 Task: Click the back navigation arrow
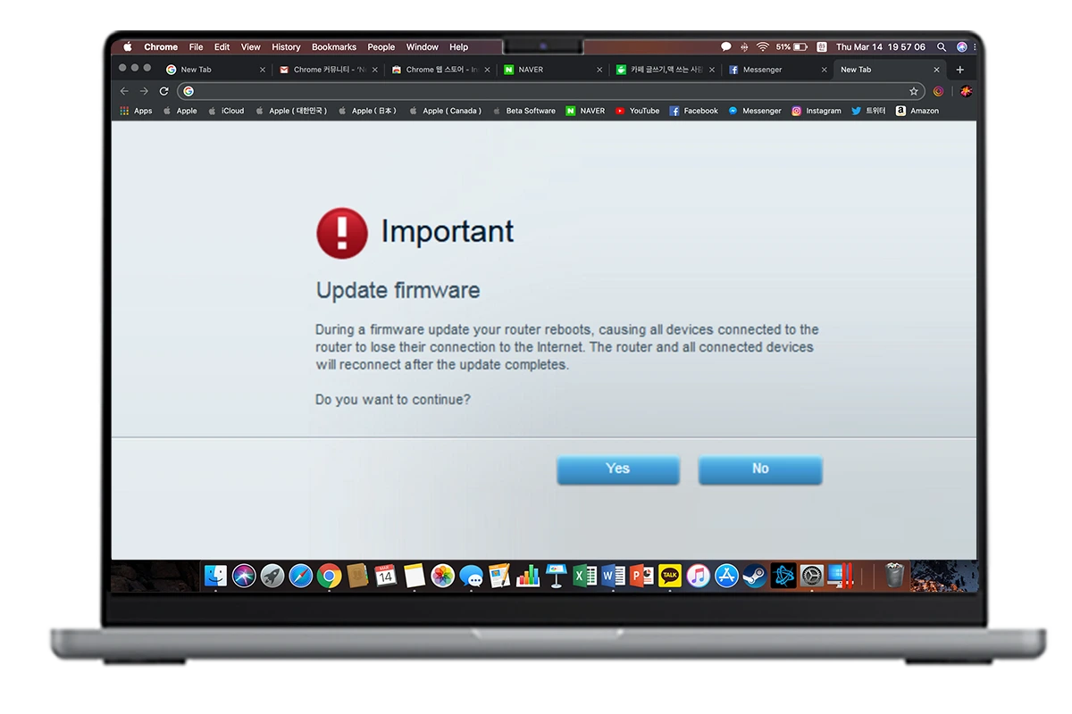[124, 91]
